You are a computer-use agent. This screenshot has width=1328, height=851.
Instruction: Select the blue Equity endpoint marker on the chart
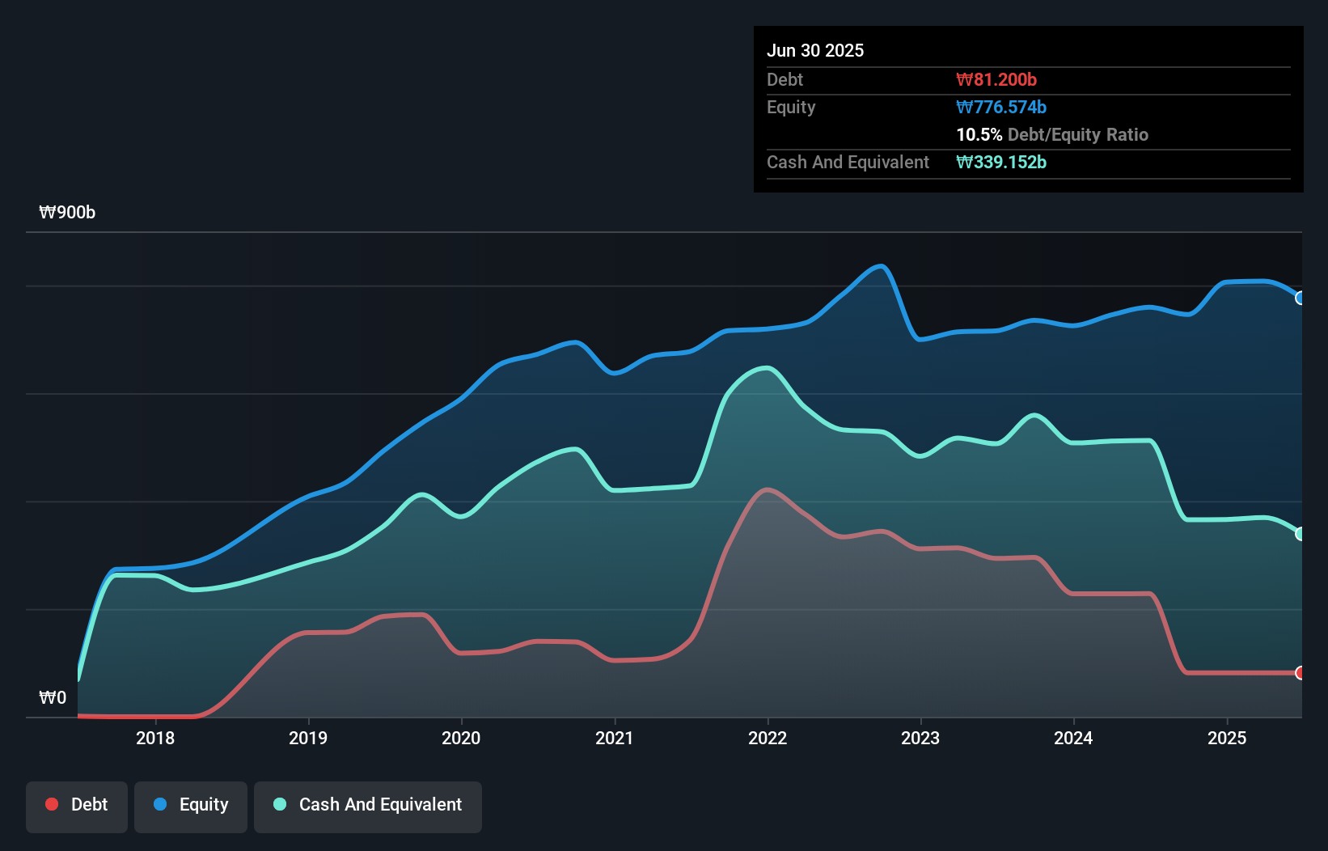pos(1301,298)
